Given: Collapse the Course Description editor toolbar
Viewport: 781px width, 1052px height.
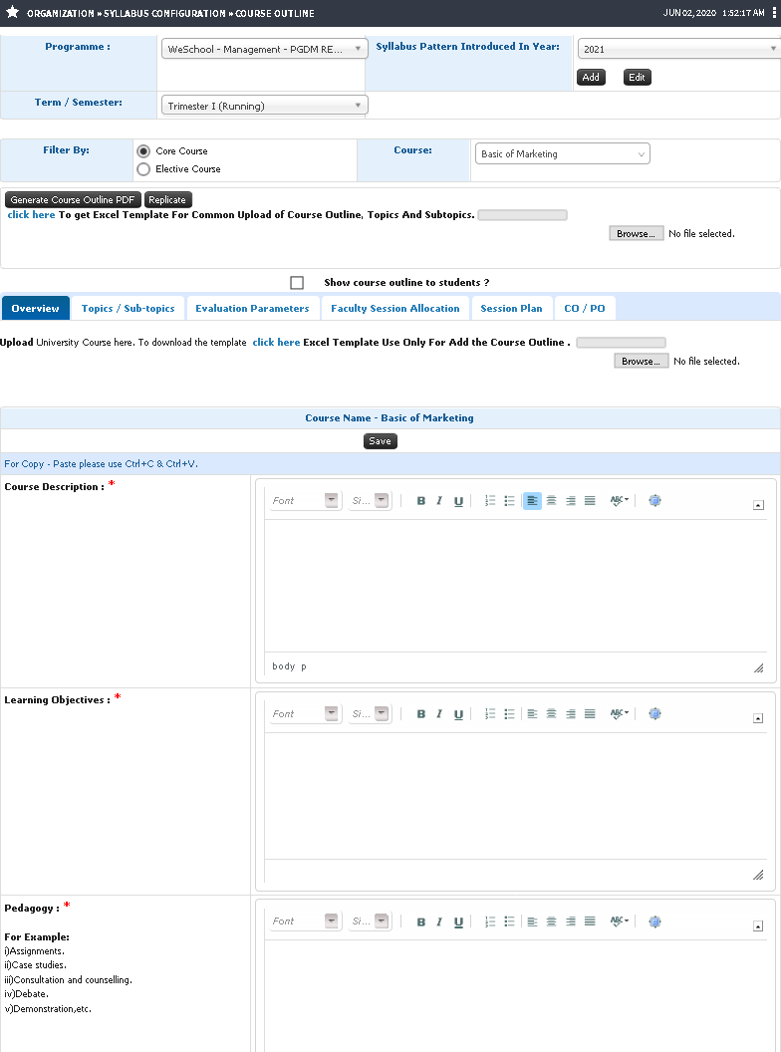Looking at the screenshot, I should (758, 505).
